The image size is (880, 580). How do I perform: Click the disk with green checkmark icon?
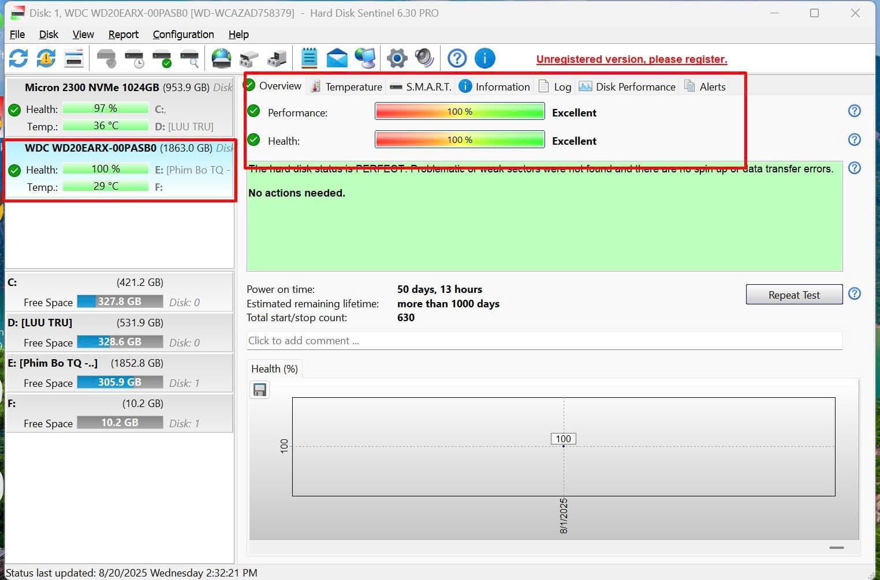pos(162,58)
